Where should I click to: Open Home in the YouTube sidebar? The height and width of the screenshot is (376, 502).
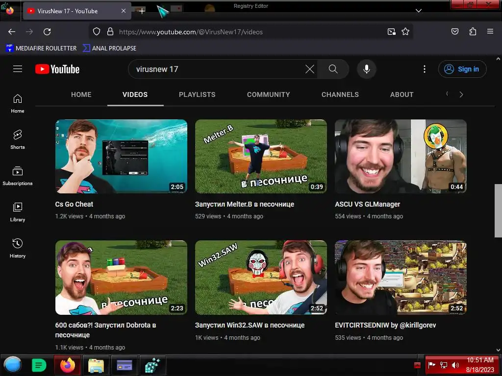point(18,104)
